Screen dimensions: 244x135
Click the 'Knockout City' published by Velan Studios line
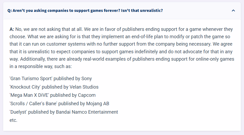pyautogui.click(x=54, y=87)
